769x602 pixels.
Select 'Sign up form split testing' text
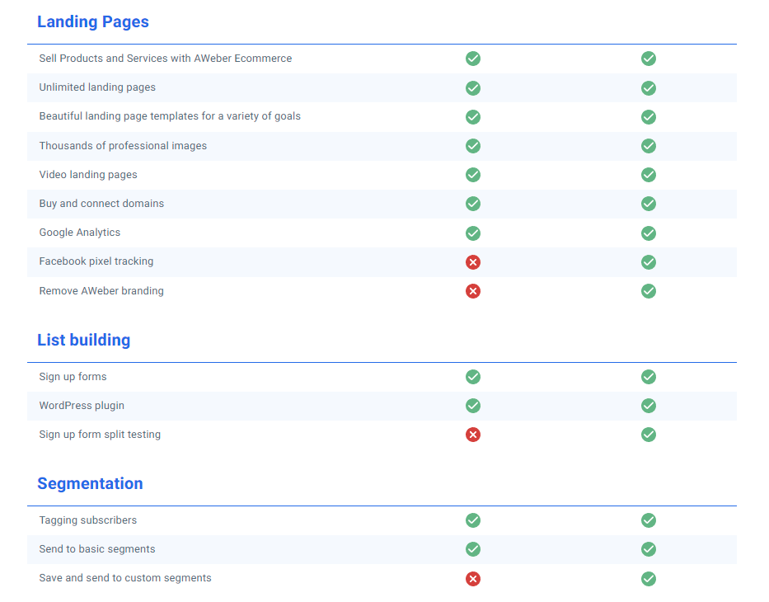click(100, 435)
